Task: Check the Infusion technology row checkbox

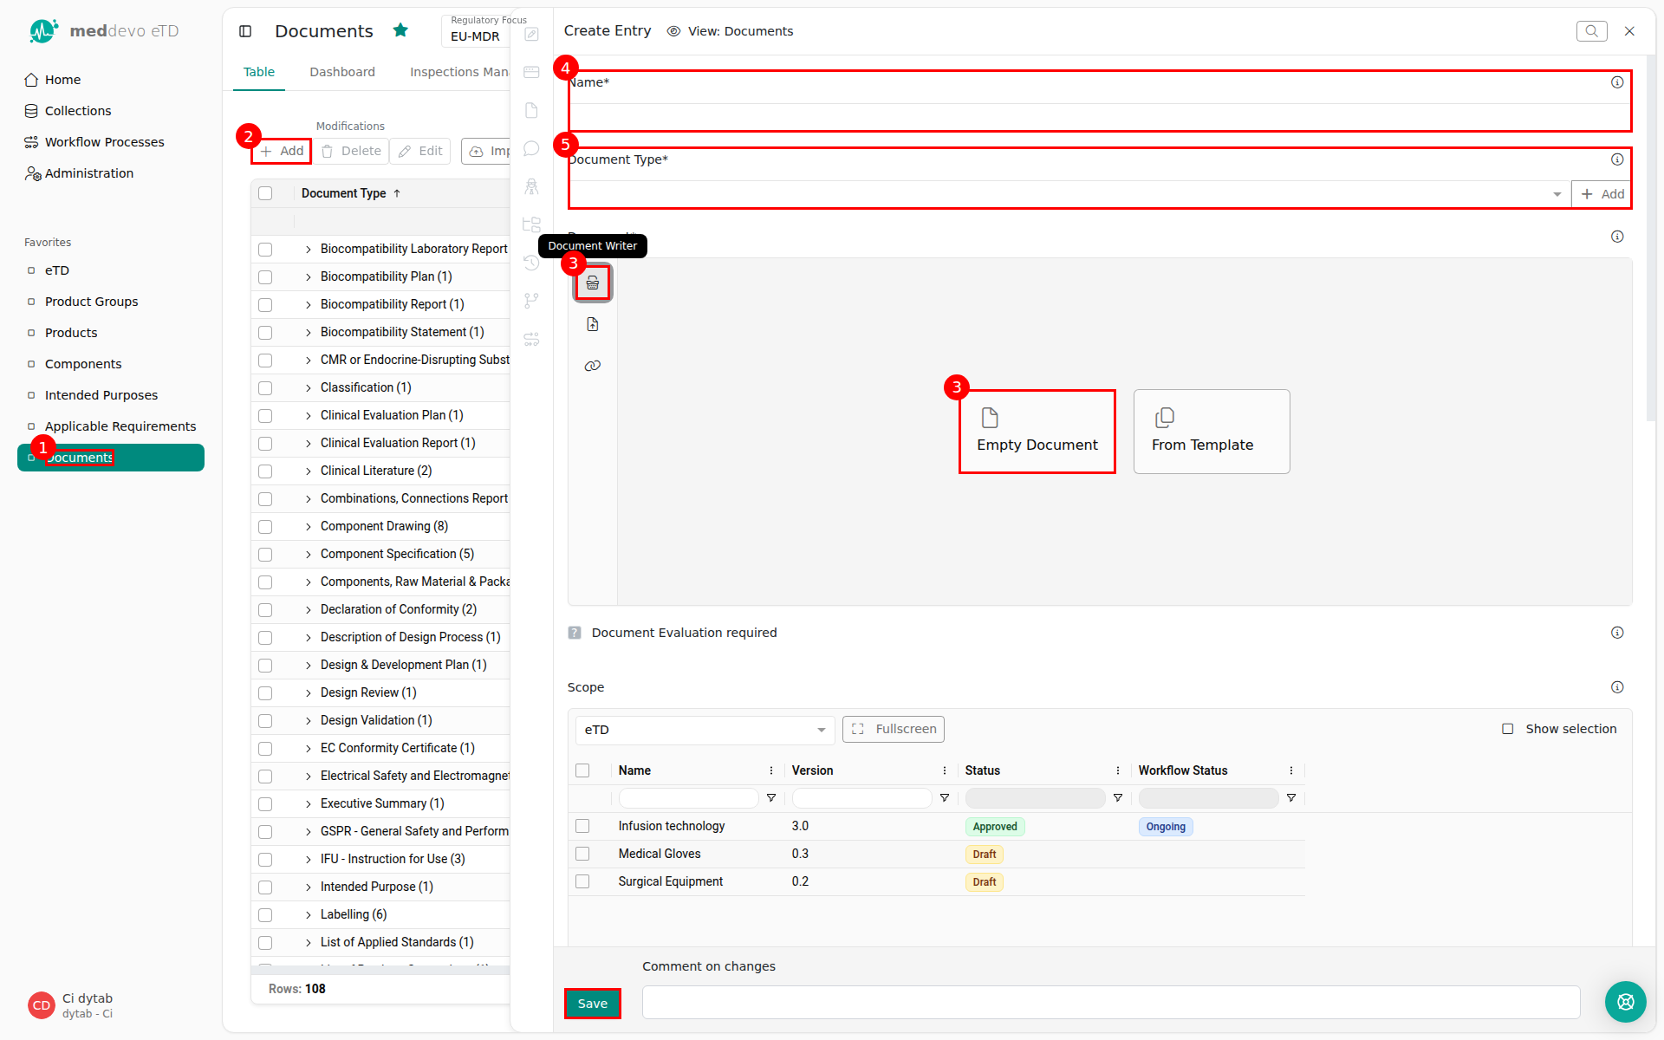Action: 582,826
